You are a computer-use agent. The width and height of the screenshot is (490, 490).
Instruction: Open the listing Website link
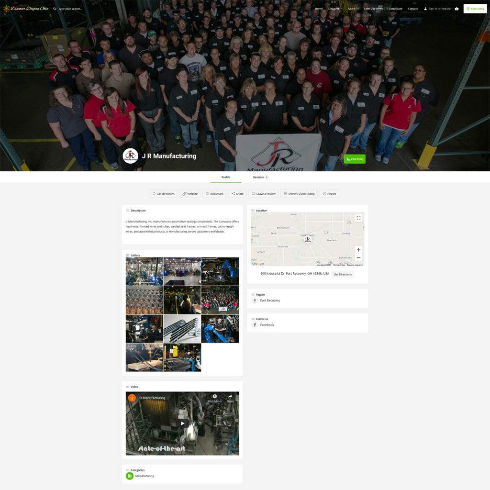pos(190,194)
